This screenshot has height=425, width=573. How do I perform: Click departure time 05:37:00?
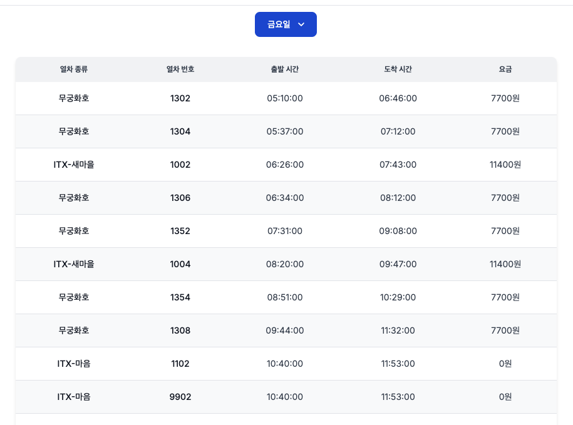(285, 131)
